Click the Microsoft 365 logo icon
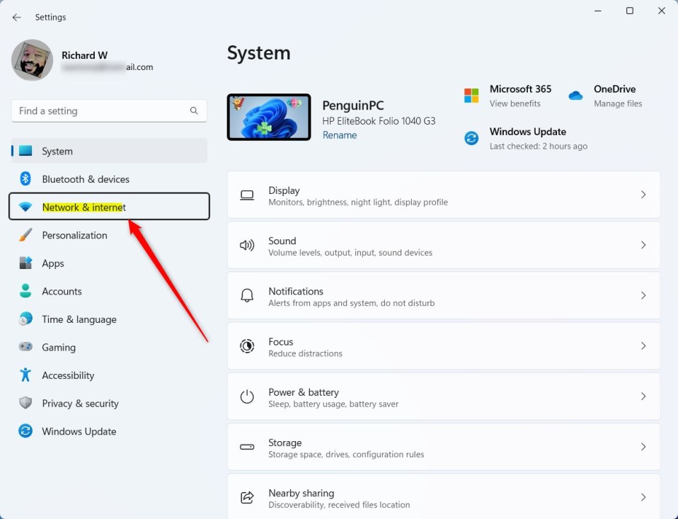This screenshot has width=678, height=519. point(471,96)
